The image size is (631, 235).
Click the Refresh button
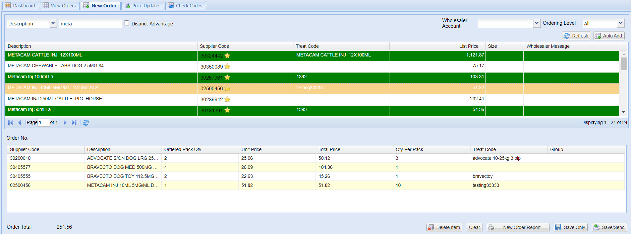click(576, 36)
